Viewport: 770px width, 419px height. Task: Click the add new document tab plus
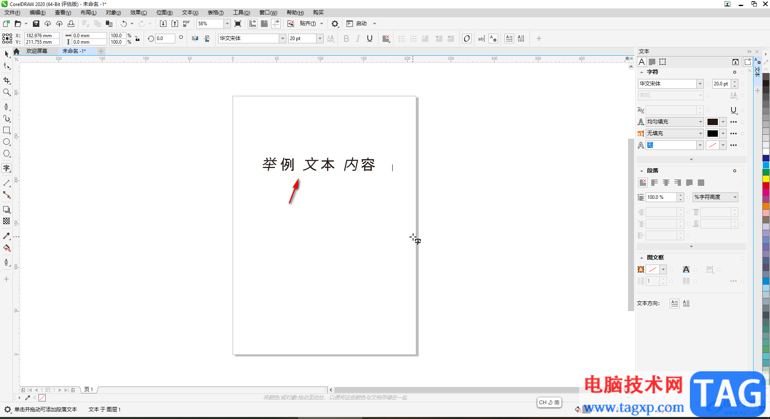coord(101,51)
